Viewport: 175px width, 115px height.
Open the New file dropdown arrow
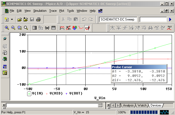click(12, 19)
